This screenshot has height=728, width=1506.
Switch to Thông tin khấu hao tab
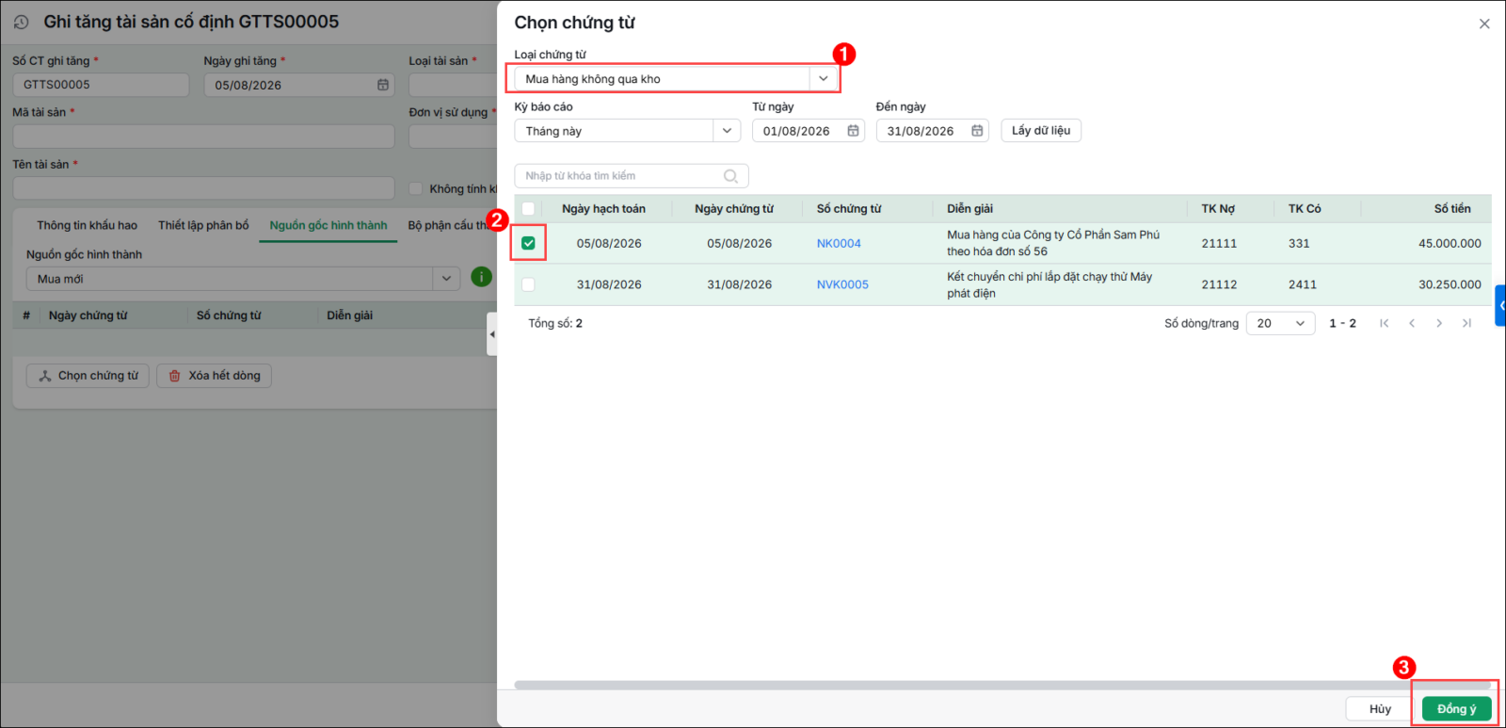pos(87,225)
